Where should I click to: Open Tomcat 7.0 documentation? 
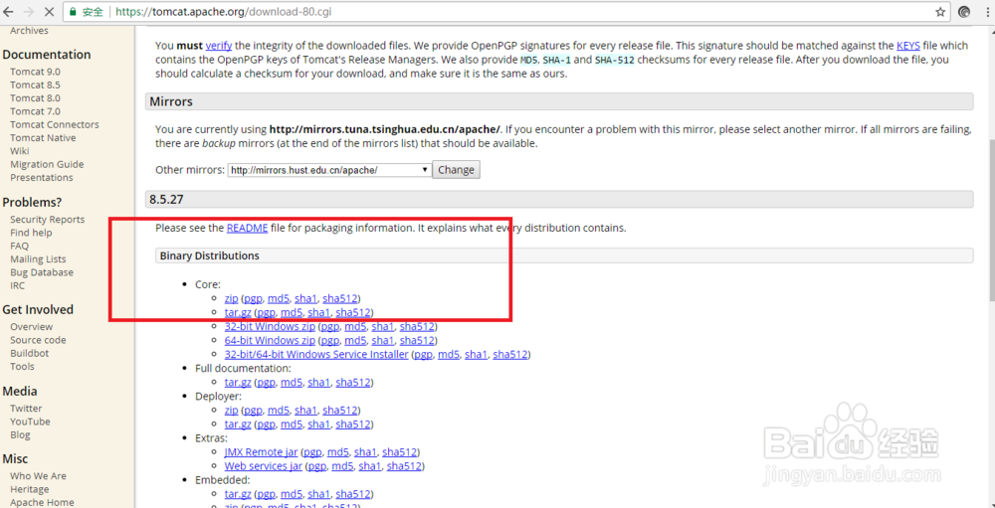click(x=36, y=111)
